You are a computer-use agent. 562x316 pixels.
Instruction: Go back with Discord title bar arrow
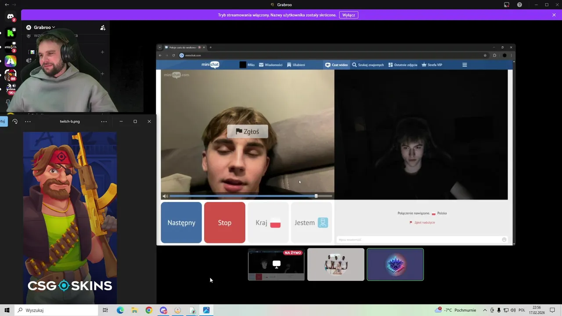pyautogui.click(x=7, y=5)
